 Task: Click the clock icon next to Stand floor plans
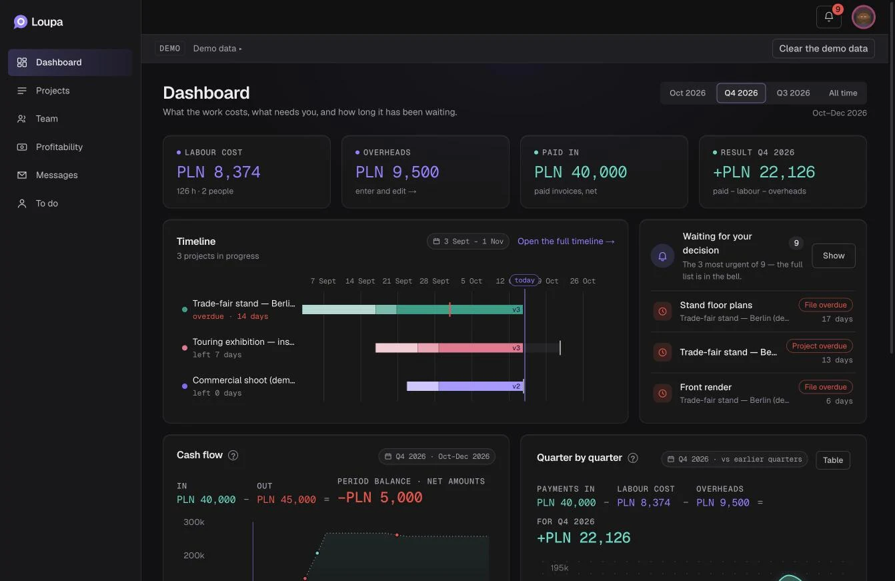[x=662, y=312]
